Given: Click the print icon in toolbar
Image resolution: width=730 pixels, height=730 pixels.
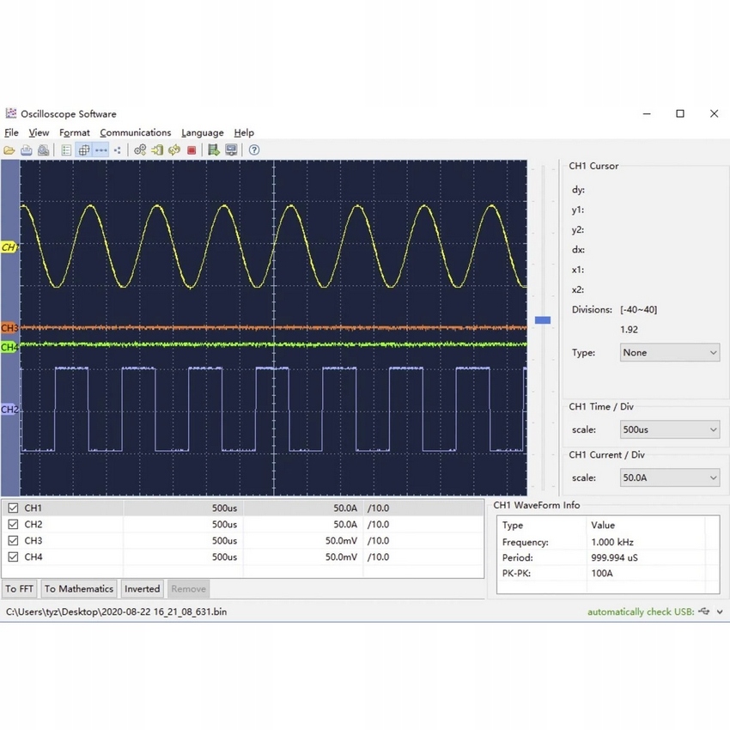Looking at the screenshot, I should pos(27,150).
